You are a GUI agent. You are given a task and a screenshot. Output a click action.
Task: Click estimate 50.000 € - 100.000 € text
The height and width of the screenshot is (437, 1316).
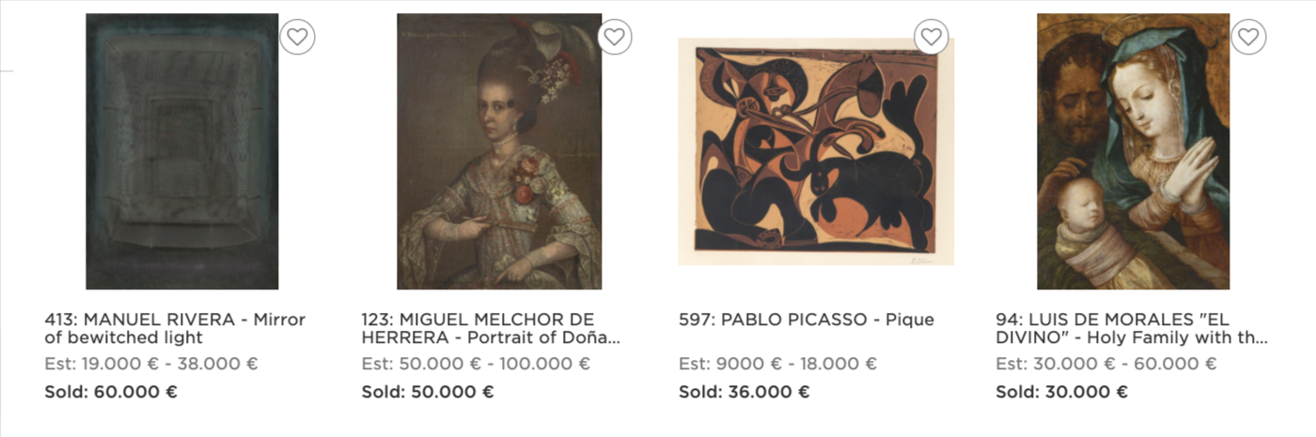[476, 364]
